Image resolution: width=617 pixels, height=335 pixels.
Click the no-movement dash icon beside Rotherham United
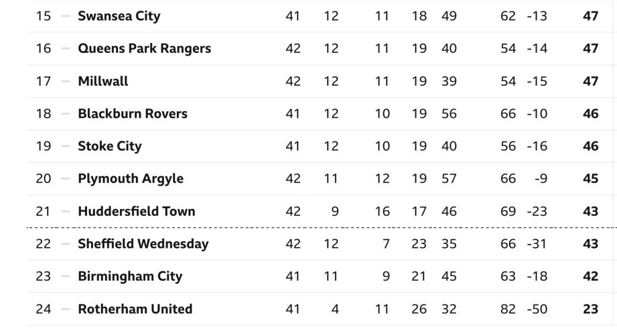point(64,310)
